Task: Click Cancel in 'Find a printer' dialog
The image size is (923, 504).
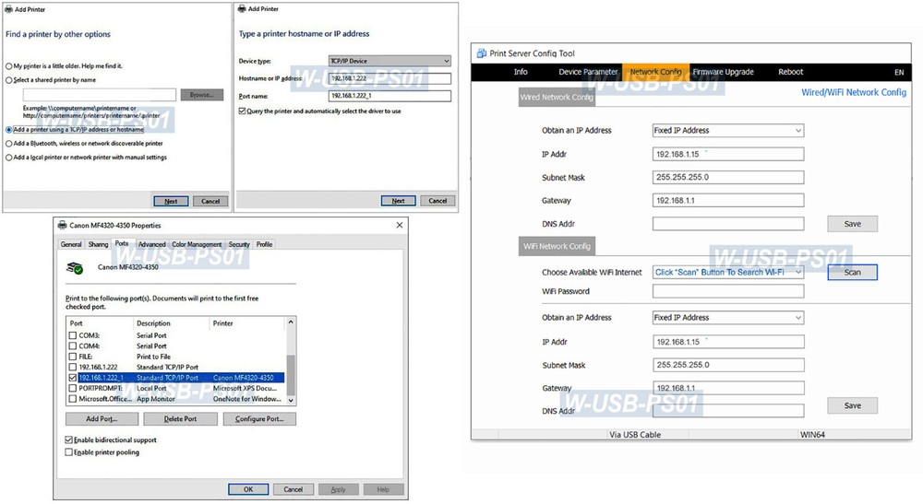Action: click(210, 201)
